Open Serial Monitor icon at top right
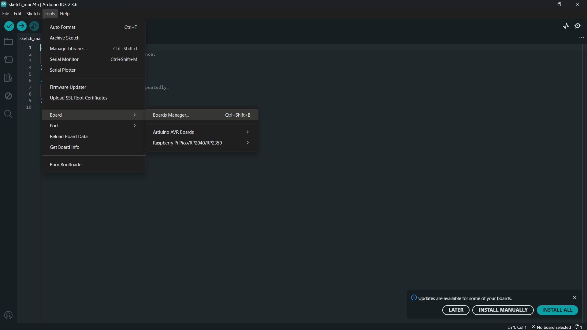 (578, 26)
